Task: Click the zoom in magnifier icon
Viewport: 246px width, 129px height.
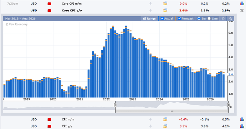Action: coord(223,18)
